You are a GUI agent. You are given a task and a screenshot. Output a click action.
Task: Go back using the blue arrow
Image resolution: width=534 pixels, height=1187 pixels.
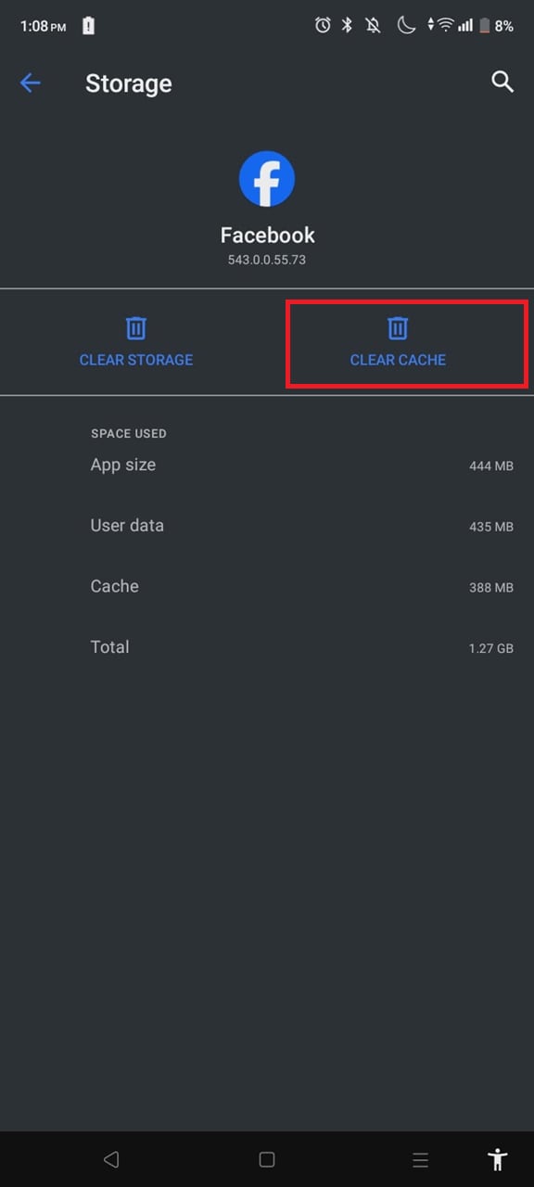[30, 83]
